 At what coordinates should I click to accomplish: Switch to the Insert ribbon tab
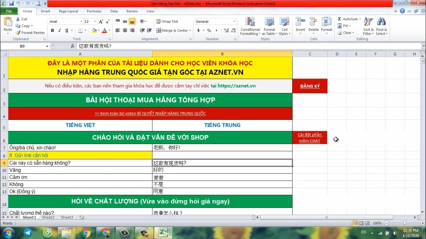(x=46, y=11)
